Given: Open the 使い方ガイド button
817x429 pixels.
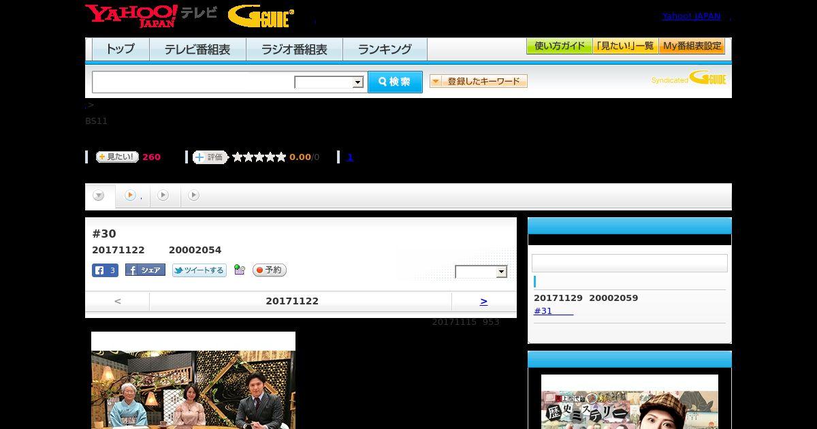Looking at the screenshot, I should 560,46.
